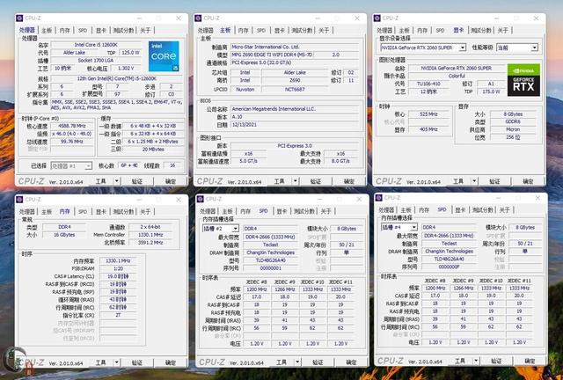Click 确定 in the 插槽 #2 SPD window
Screen dimensions: 563x380
(x=351, y=362)
